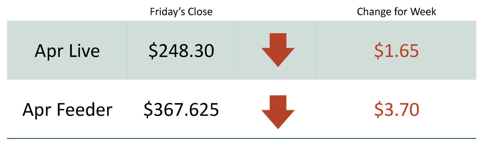Click the red $1.65 weekly change value
Viewport: 483px width, 148px height.
[x=396, y=51]
